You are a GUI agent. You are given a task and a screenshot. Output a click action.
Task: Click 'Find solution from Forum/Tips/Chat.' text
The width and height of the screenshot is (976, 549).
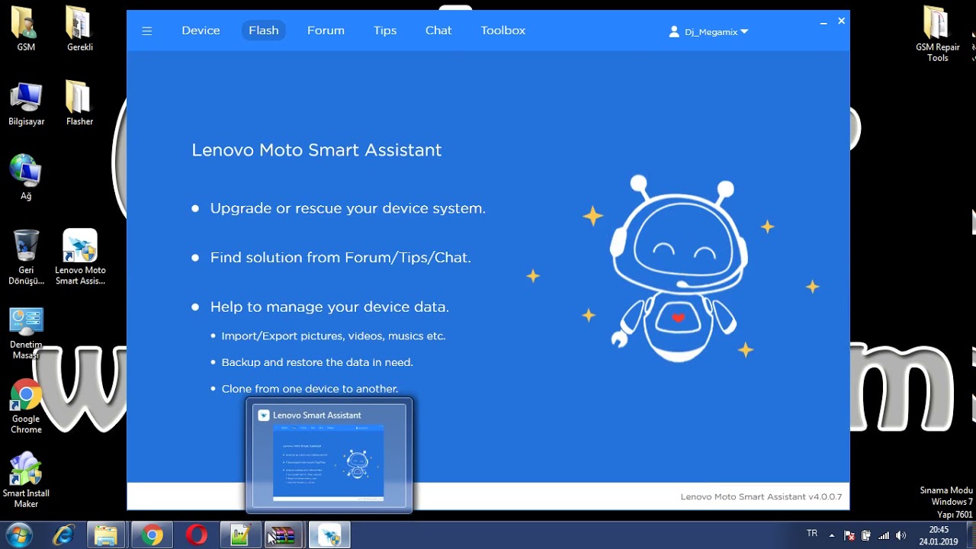341,258
